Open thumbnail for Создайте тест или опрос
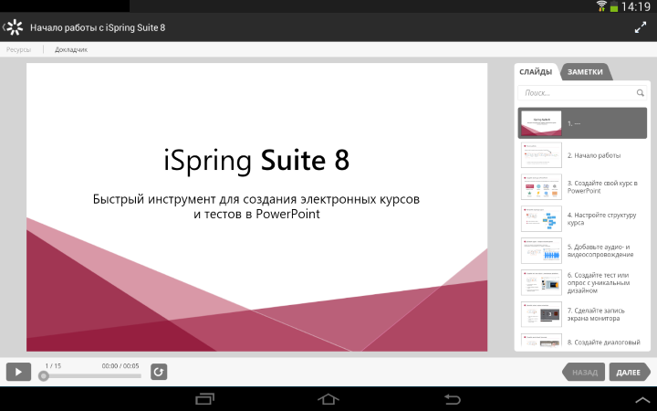 541,282
